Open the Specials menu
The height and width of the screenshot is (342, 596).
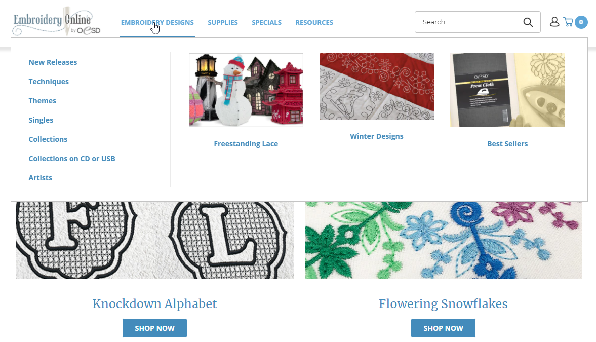click(x=266, y=22)
